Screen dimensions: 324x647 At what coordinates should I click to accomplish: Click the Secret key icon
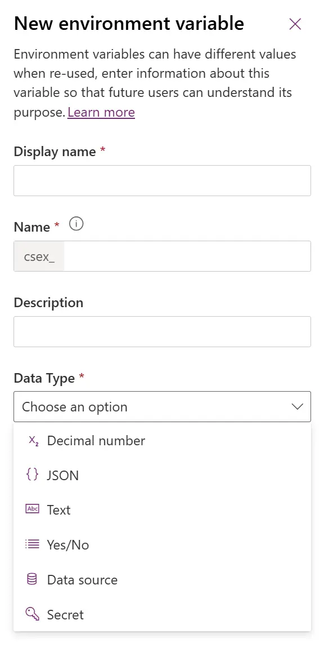point(32,614)
